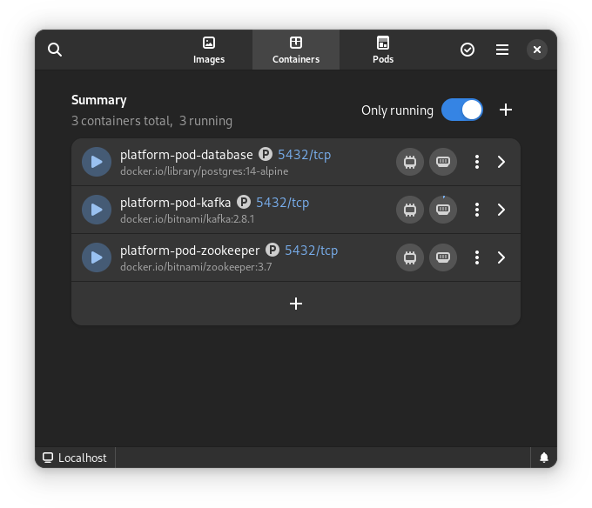592x508 pixels.
Task: Click status icon of platform-pod-kafka
Action: (97, 210)
